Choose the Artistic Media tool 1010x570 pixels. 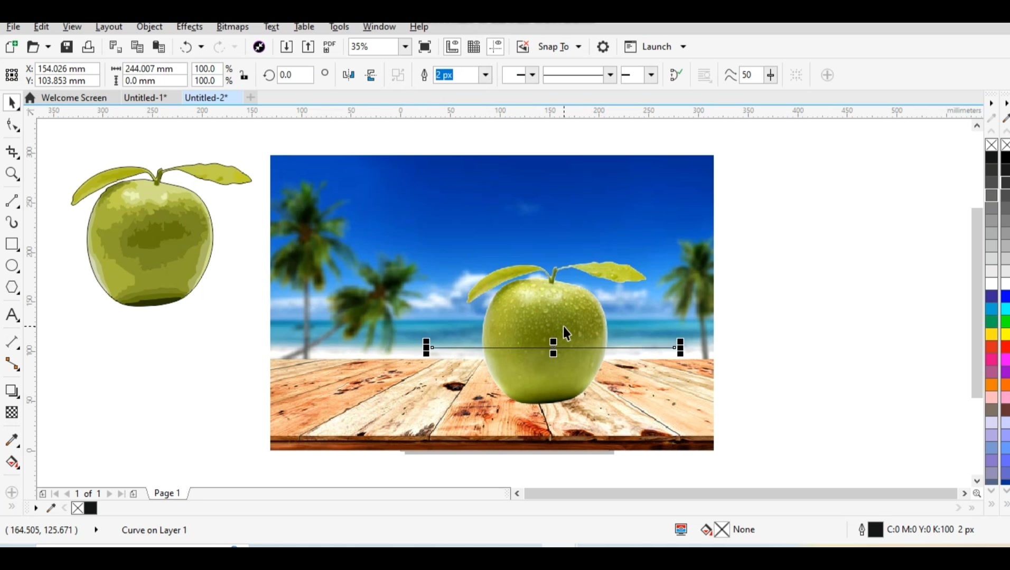click(12, 222)
